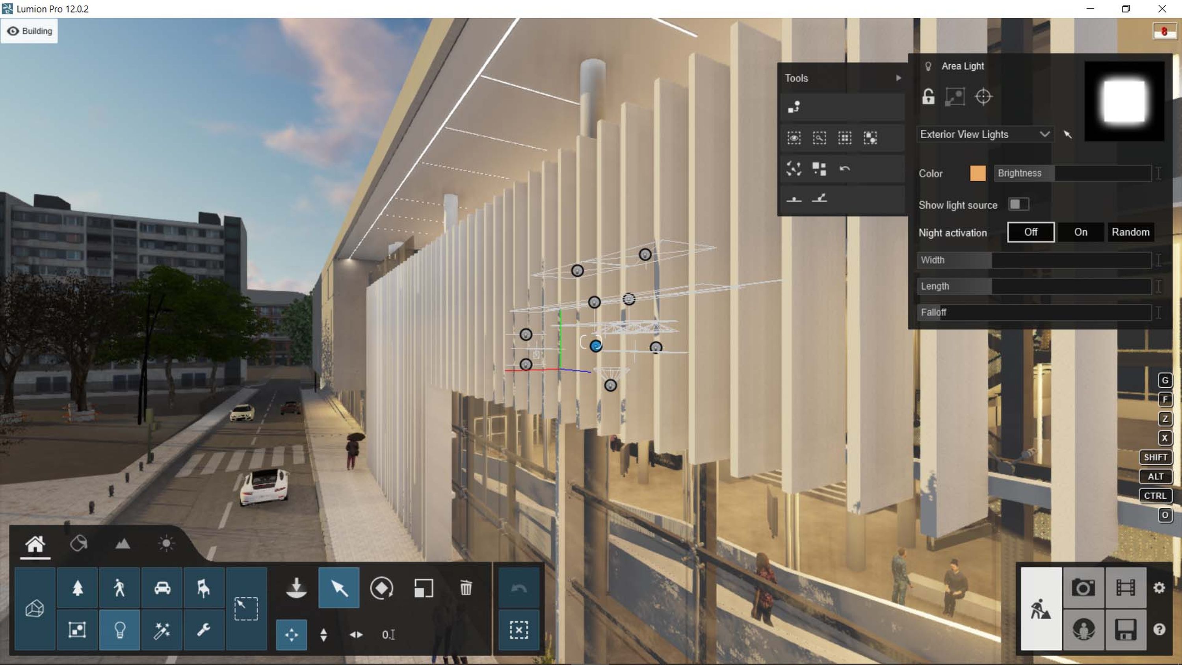
Task: Set Night activation to Random
Action: coord(1130,232)
